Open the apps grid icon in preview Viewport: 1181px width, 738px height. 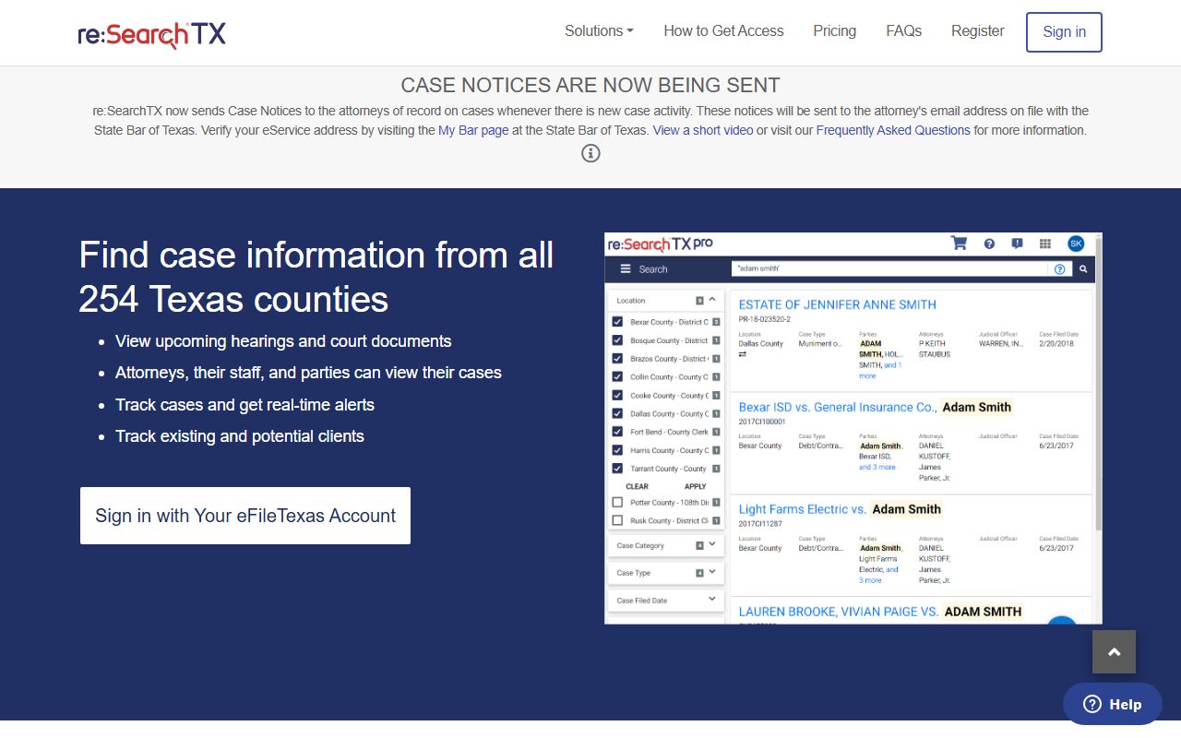[x=1045, y=244]
